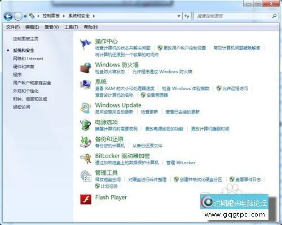Image resolution: width=282 pixels, height=225 pixels.
Task: Open the 工具(T) menu
Action: 71,27
